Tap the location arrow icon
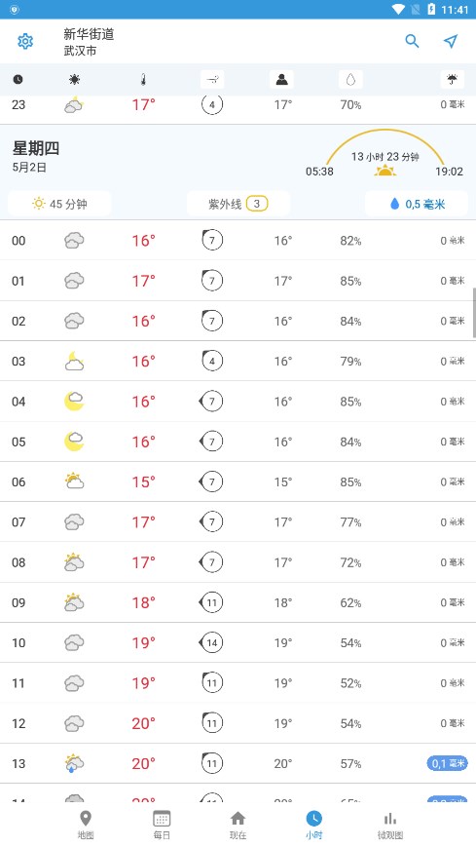Screen dimensions: 476x847 [x=451, y=41]
